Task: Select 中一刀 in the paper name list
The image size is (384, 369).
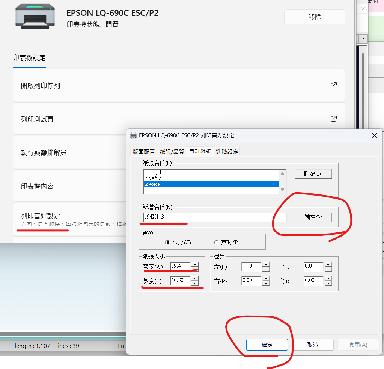Action: [211, 172]
